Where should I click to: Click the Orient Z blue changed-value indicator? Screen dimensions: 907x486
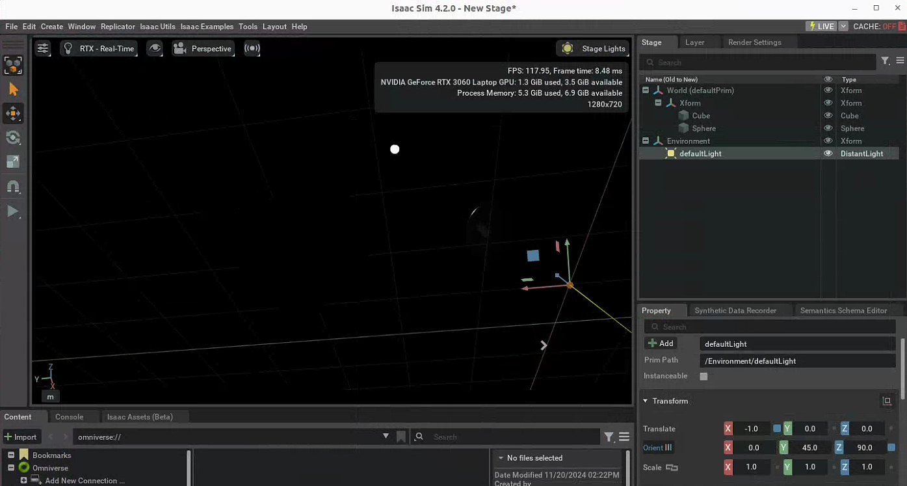(x=891, y=448)
